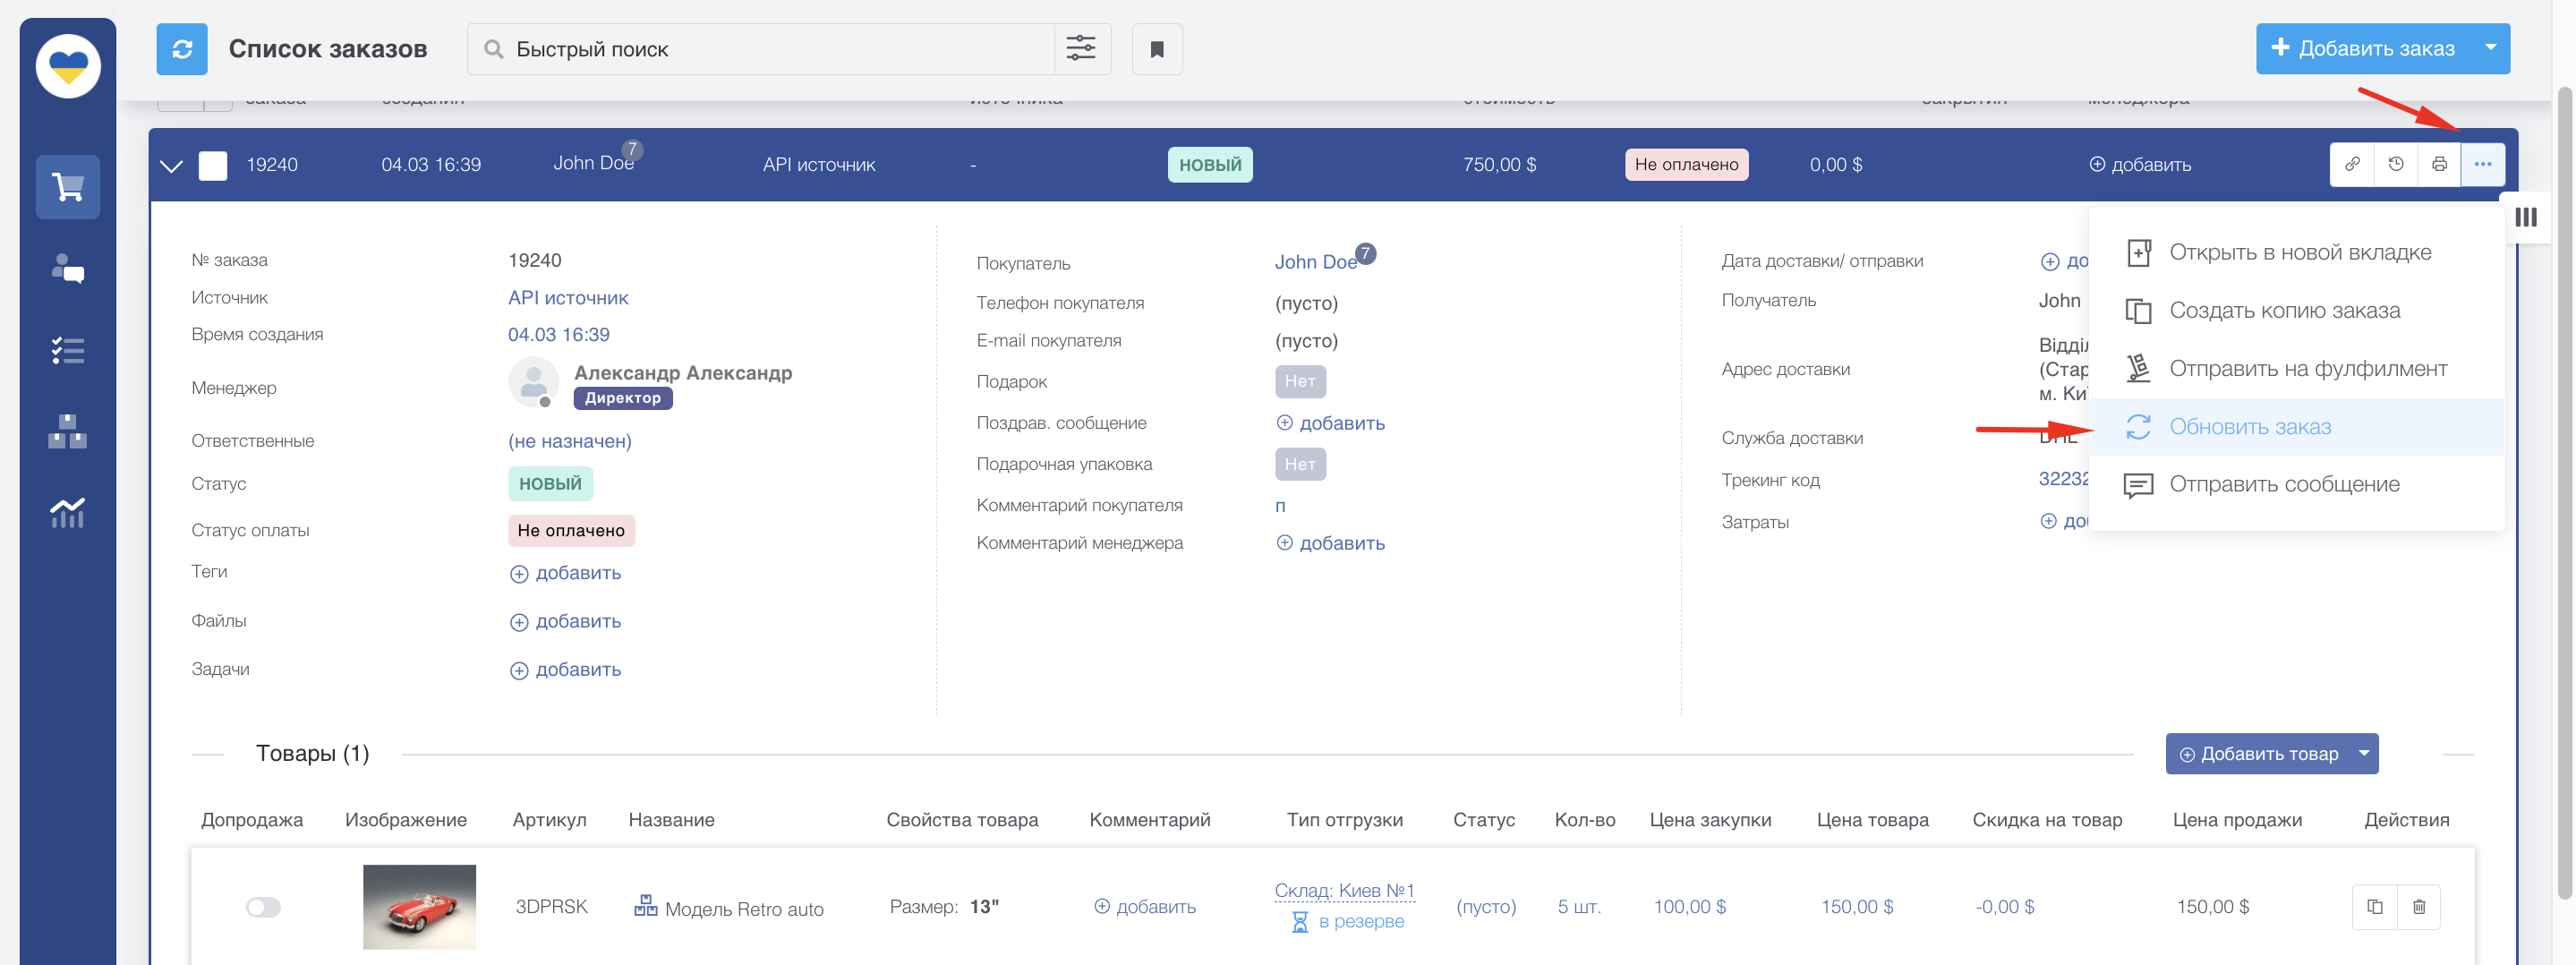Image resolution: width=2576 pixels, height=965 pixels.
Task: Click добавить next to Поздрав. сообщение
Action: point(1331,423)
